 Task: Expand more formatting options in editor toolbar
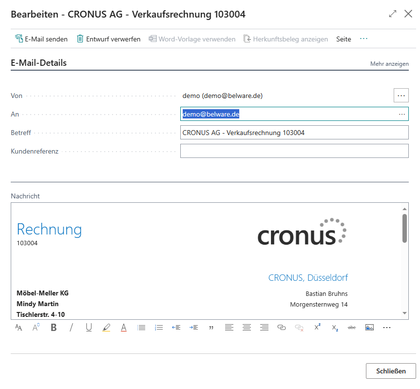387,328
